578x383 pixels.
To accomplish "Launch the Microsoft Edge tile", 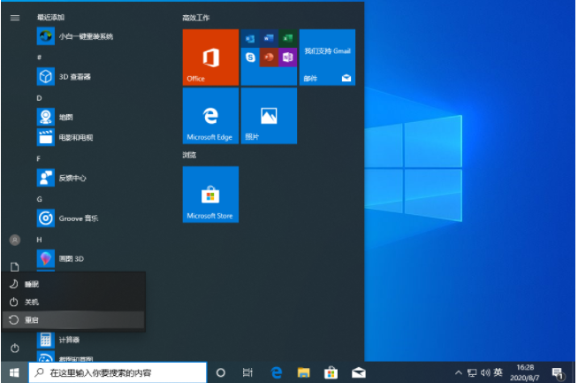I will (210, 115).
